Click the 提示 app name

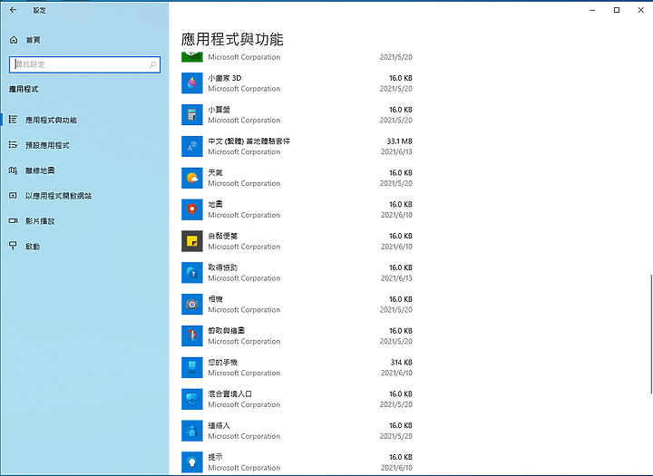(215, 458)
